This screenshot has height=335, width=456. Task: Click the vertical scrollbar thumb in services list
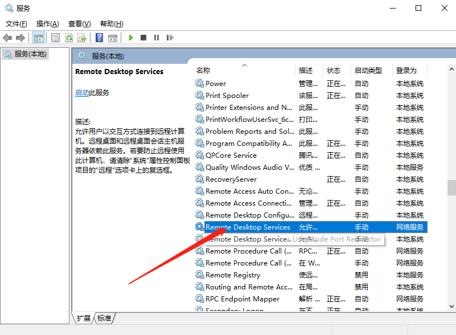click(451, 187)
